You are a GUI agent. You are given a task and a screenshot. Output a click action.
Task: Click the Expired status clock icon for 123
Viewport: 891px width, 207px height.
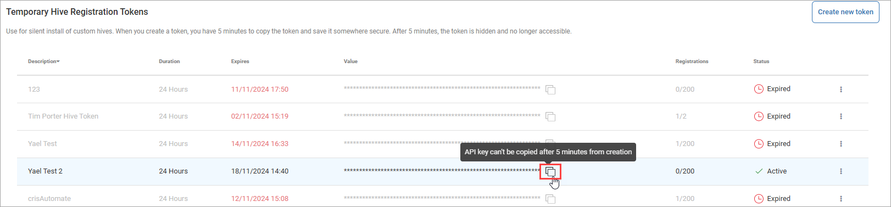click(x=759, y=89)
